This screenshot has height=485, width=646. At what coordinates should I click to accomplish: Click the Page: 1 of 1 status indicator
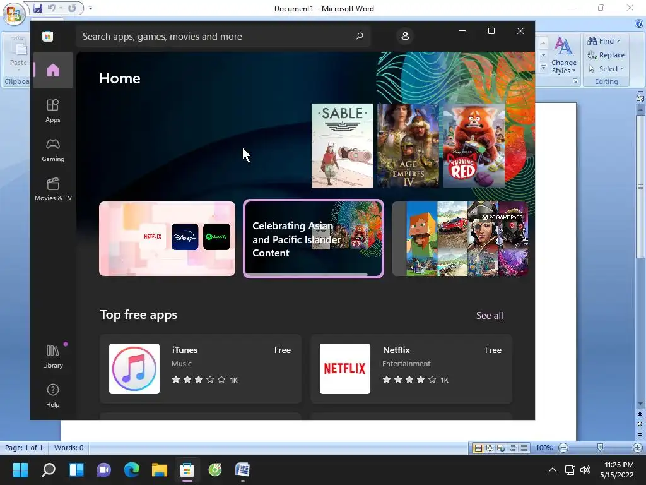click(24, 448)
